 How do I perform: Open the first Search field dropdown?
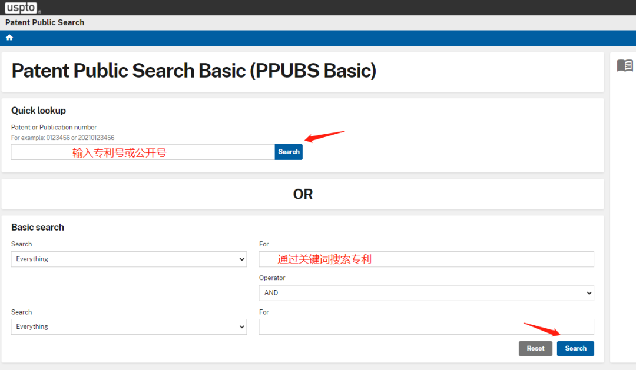click(x=129, y=259)
